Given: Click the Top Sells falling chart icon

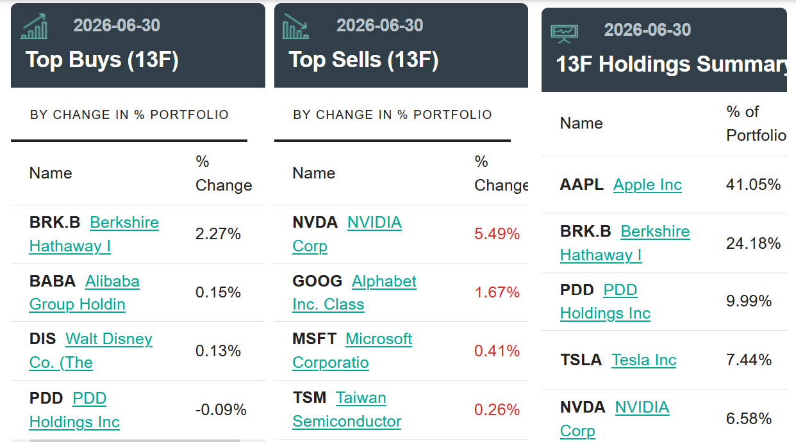Looking at the screenshot, I should (296, 26).
